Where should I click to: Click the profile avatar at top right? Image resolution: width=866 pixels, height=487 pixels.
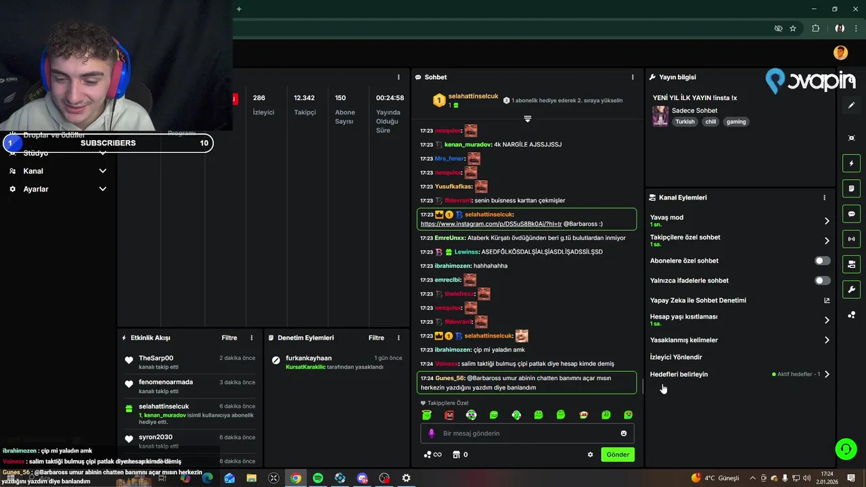(x=840, y=53)
